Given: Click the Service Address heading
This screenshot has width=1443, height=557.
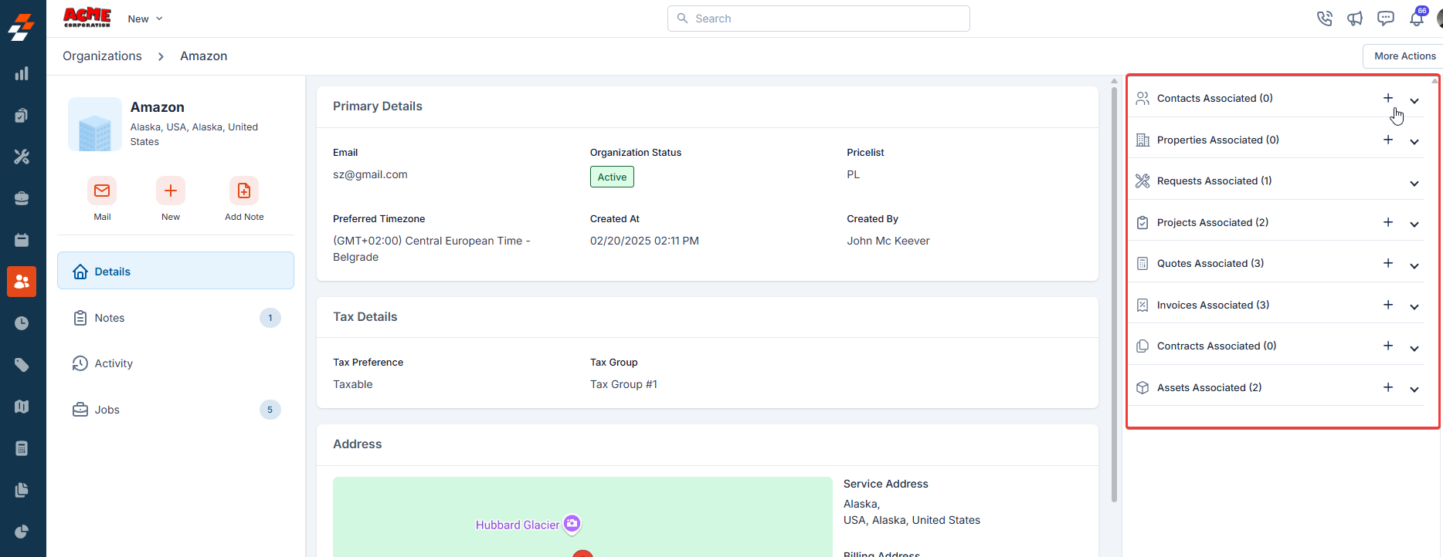Looking at the screenshot, I should tap(886, 484).
